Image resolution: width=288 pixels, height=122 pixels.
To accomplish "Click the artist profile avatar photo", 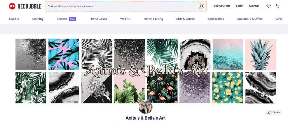I will coord(146,107).
